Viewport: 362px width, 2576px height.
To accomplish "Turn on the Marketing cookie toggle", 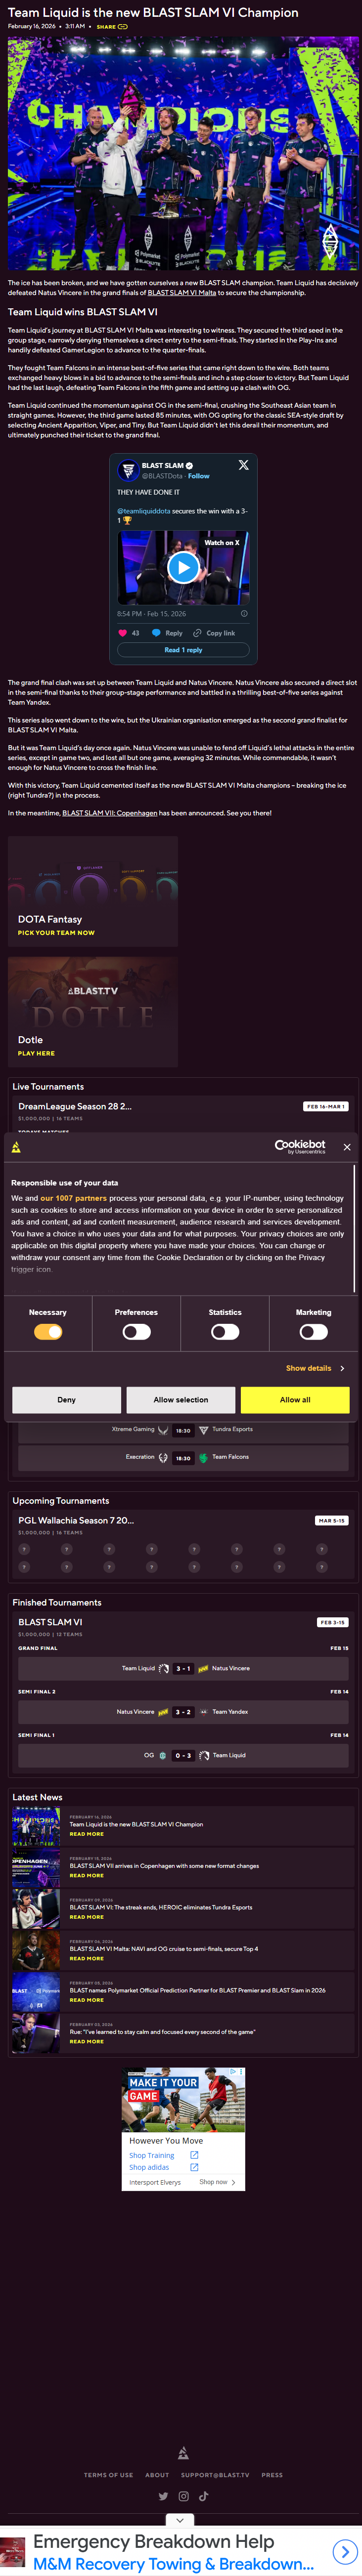I will [x=313, y=1331].
